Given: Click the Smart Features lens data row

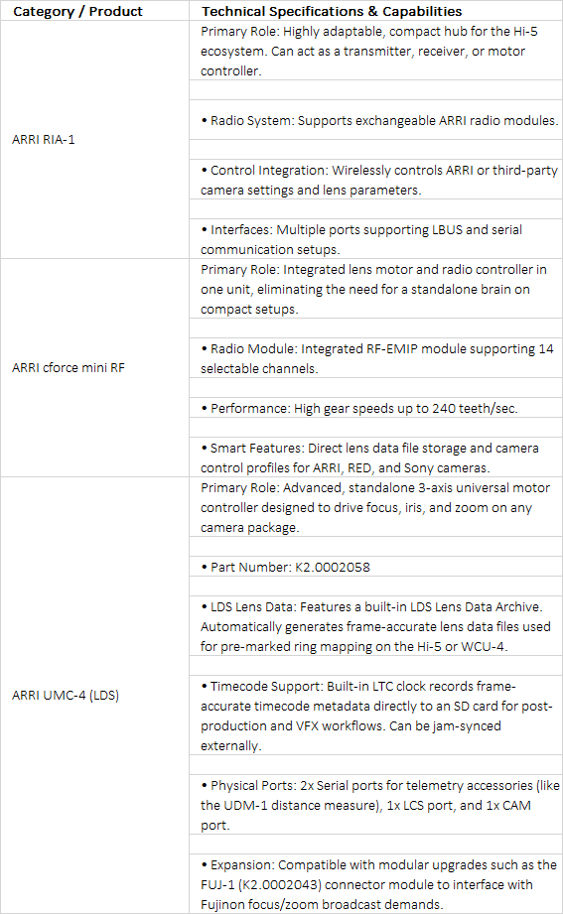Looking at the screenshot, I should coord(375,457).
